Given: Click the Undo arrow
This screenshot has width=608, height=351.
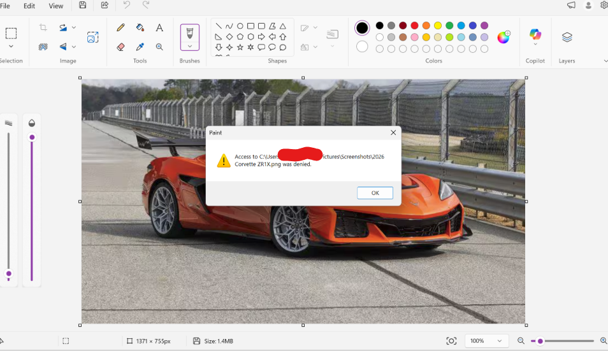Looking at the screenshot, I should [x=127, y=5].
